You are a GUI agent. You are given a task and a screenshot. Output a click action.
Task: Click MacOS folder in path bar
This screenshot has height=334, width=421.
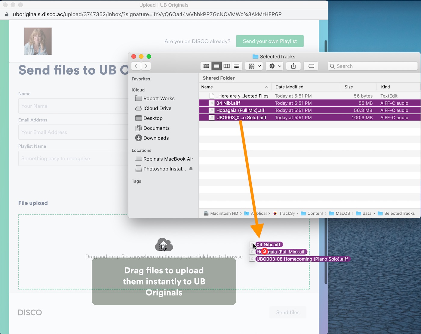[x=340, y=213]
